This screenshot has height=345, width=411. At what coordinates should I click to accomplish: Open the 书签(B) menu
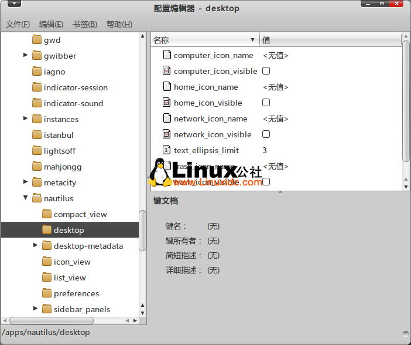point(85,25)
